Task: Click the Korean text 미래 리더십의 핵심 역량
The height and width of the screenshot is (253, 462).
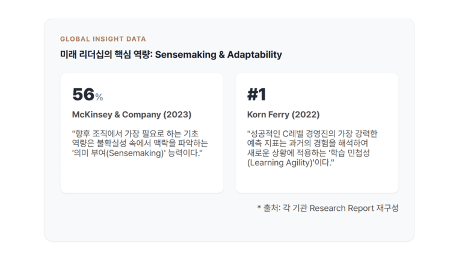Action: tap(105, 55)
